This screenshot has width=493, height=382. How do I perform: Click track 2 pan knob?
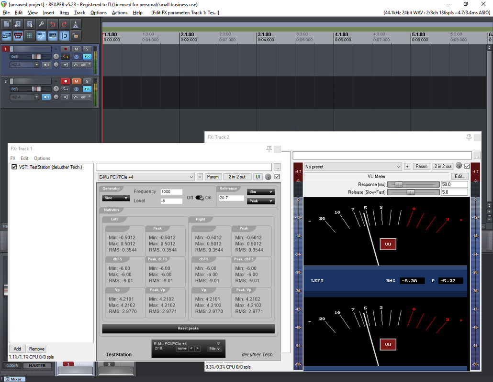(x=56, y=89)
